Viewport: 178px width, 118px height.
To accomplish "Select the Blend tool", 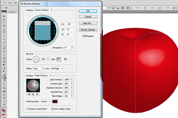I will 4,84.
